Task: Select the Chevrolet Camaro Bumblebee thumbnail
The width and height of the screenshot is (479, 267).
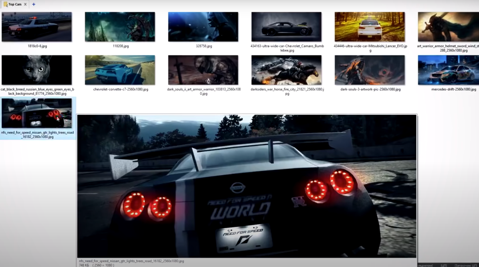Action: coord(286,27)
